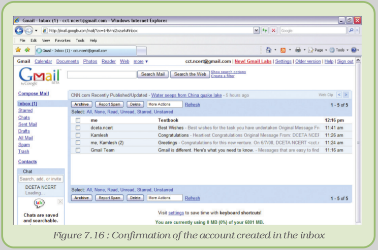Screen dimensions: 378x250
Task: Open the top More Actions dropdown
Action: tap(165, 104)
